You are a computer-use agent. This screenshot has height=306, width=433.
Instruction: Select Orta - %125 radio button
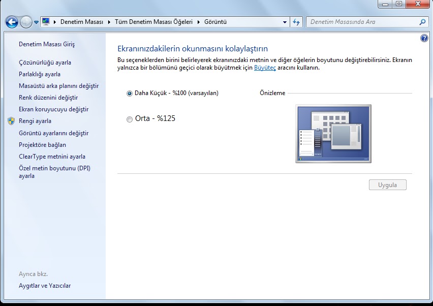130,119
